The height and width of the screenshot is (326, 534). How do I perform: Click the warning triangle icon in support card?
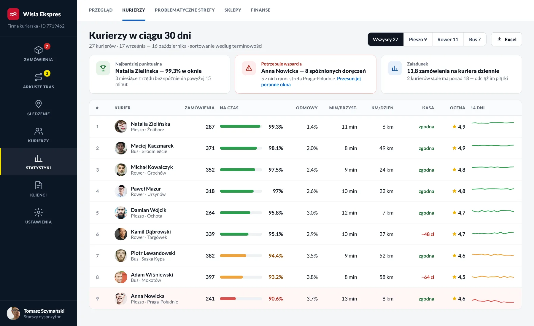pyautogui.click(x=249, y=68)
